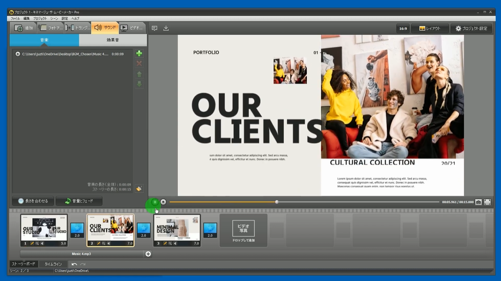Click the undo arrow icon
Viewport: 501px width, 281px height.
74,264
